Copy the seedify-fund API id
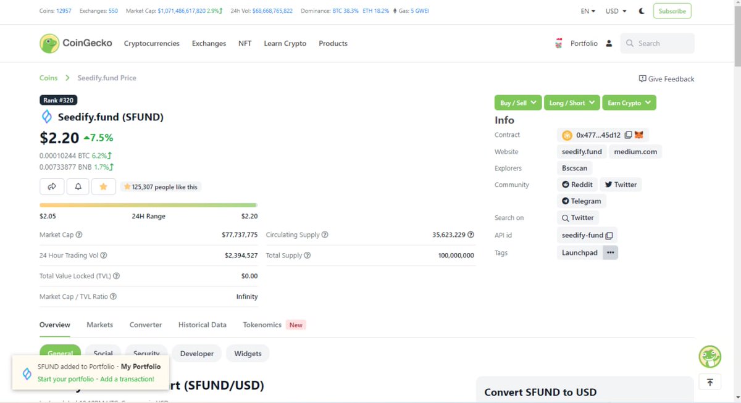The height and width of the screenshot is (403, 741). coord(609,236)
